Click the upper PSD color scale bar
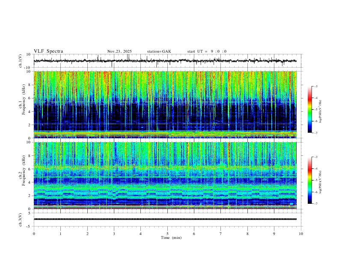The height and width of the screenshot is (262, 339). click(309, 110)
